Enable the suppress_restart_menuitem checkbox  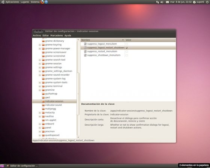[127, 51]
